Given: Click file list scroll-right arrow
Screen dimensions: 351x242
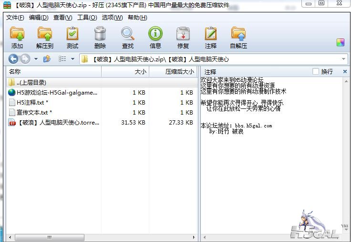Looking at the screenshot, I should (194, 237).
